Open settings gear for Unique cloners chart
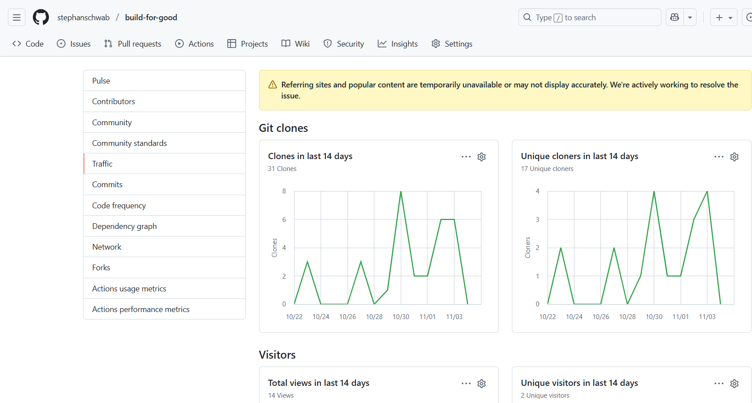Image resolution: width=752 pixels, height=403 pixels. pos(734,157)
